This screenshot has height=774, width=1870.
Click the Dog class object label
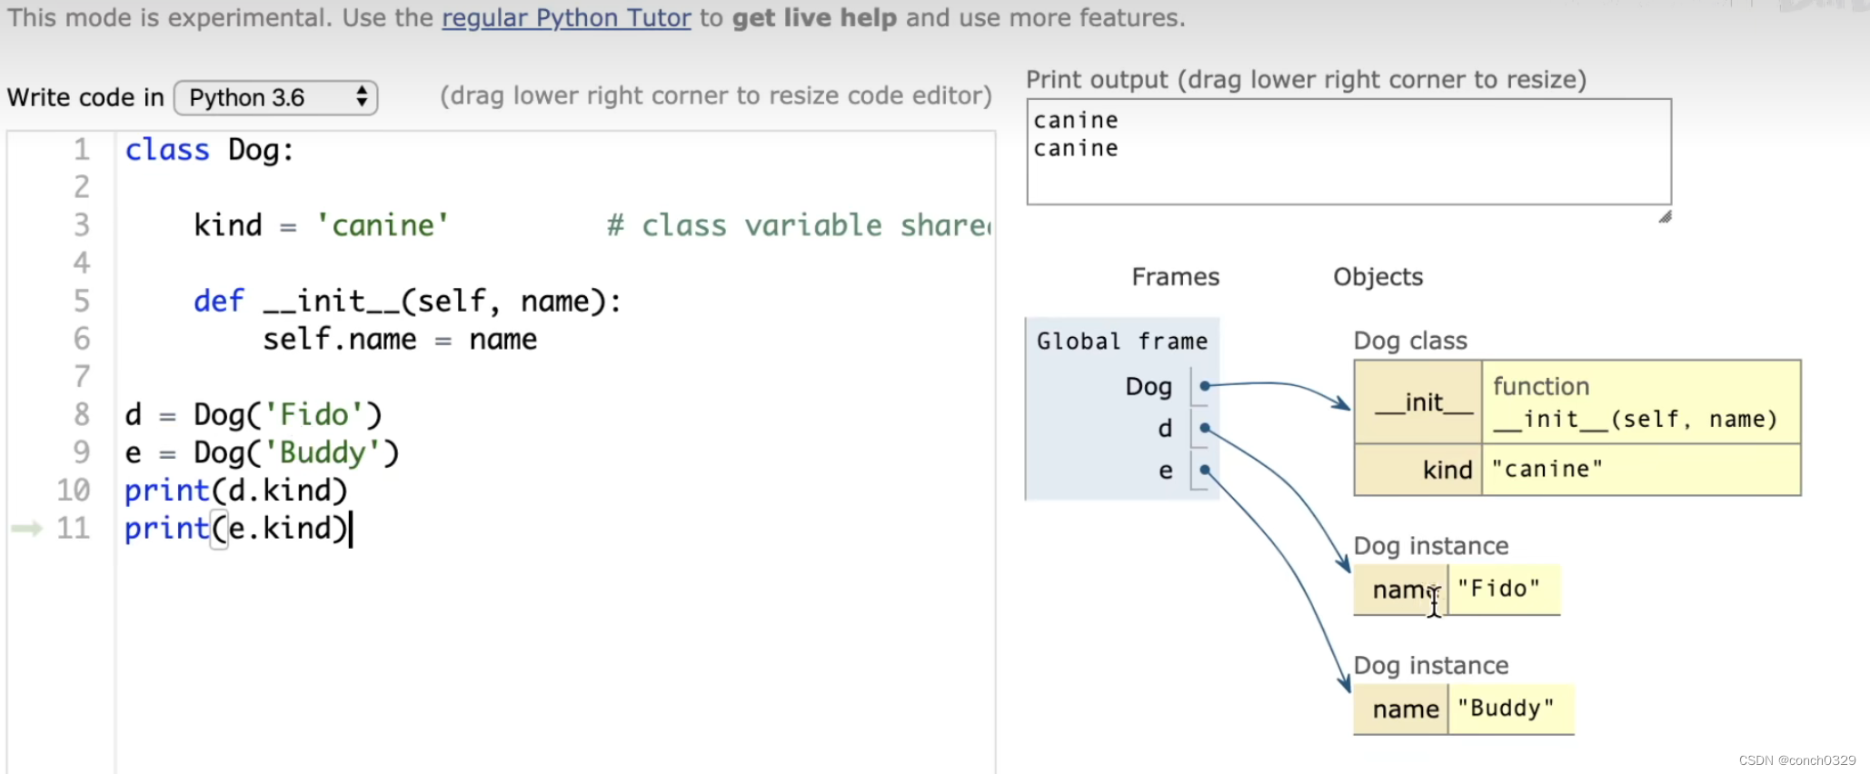pyautogui.click(x=1409, y=341)
